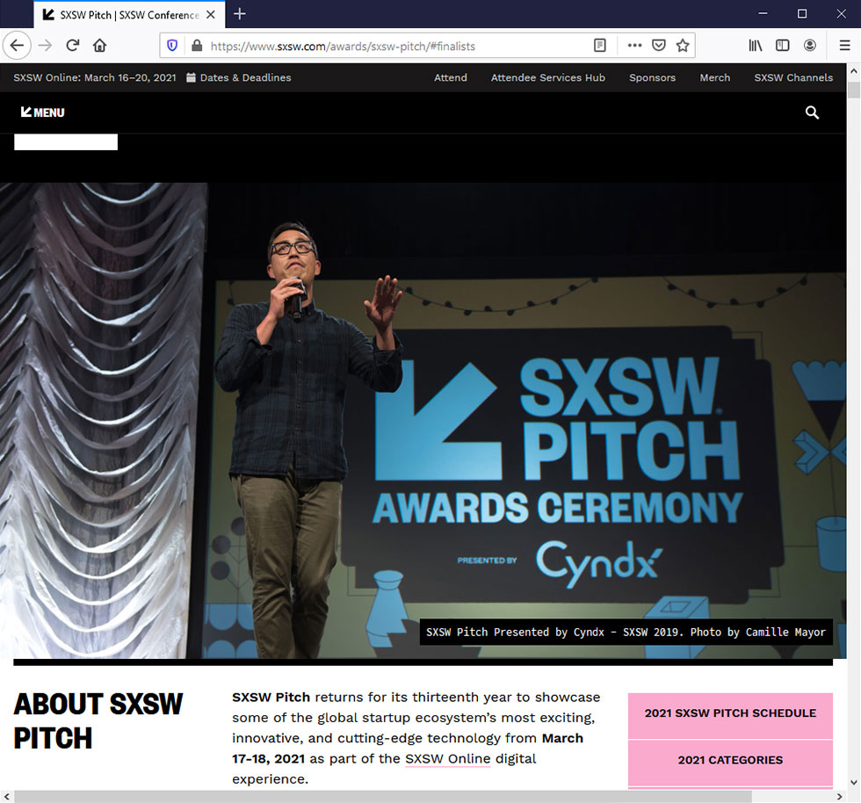The image size is (861, 803).
Task: Click the horizontal scrollbar thumb
Action: (x=383, y=796)
